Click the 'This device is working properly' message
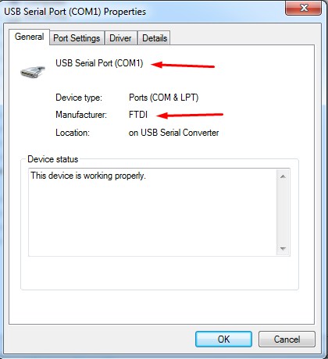 click(x=88, y=176)
